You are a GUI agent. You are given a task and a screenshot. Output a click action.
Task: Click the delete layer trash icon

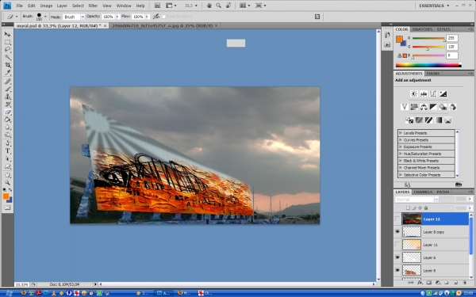coord(464,283)
